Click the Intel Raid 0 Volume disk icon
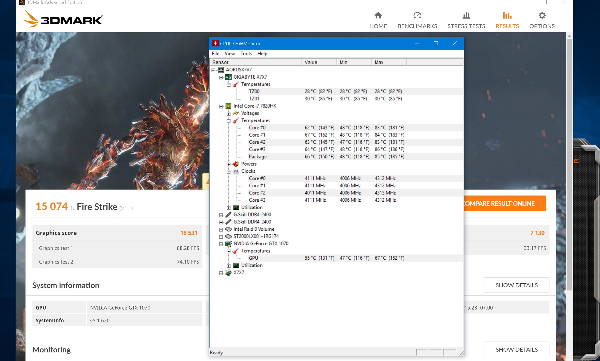This screenshot has width=600, height=361. pyautogui.click(x=228, y=229)
